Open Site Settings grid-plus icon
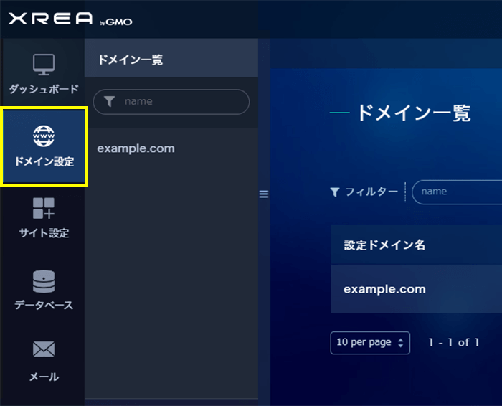Viewport: 502px width, 406px height. click(x=44, y=209)
